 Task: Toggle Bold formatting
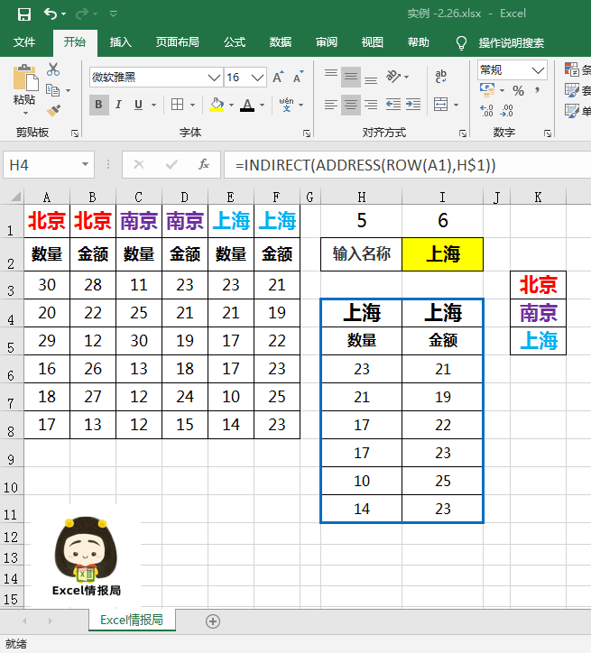click(x=98, y=105)
